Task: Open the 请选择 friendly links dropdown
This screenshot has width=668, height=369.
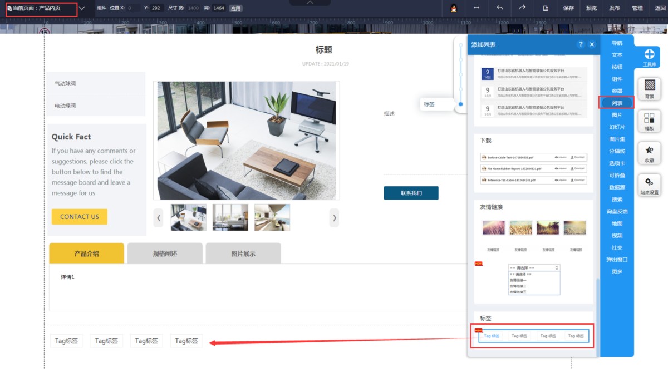Action: click(534, 268)
